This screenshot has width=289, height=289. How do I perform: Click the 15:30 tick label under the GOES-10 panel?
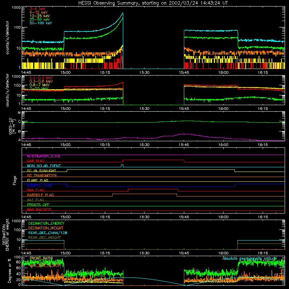(144, 145)
